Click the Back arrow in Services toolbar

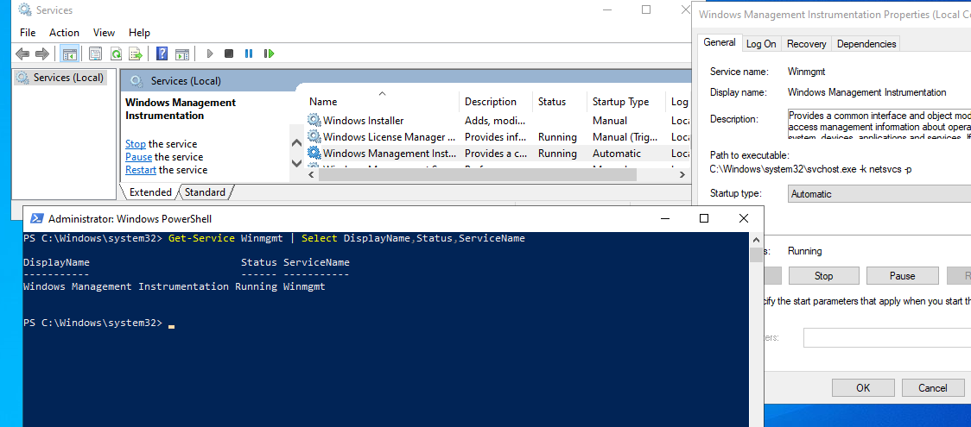click(x=22, y=53)
